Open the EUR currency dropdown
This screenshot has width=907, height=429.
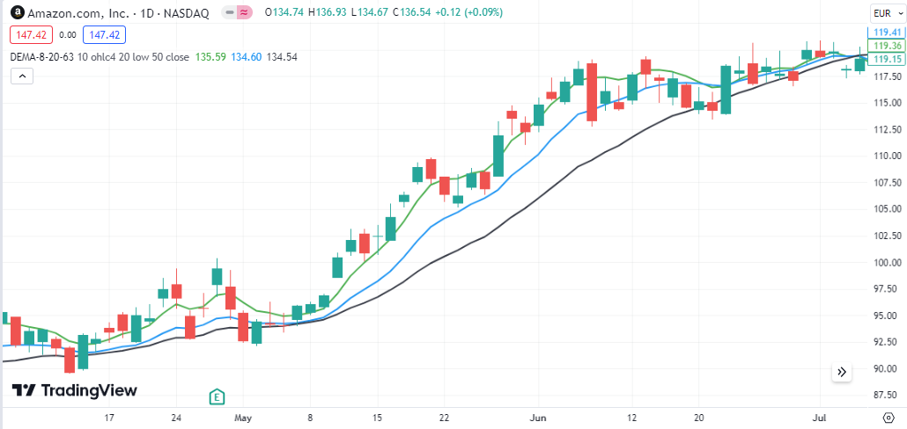coord(885,13)
